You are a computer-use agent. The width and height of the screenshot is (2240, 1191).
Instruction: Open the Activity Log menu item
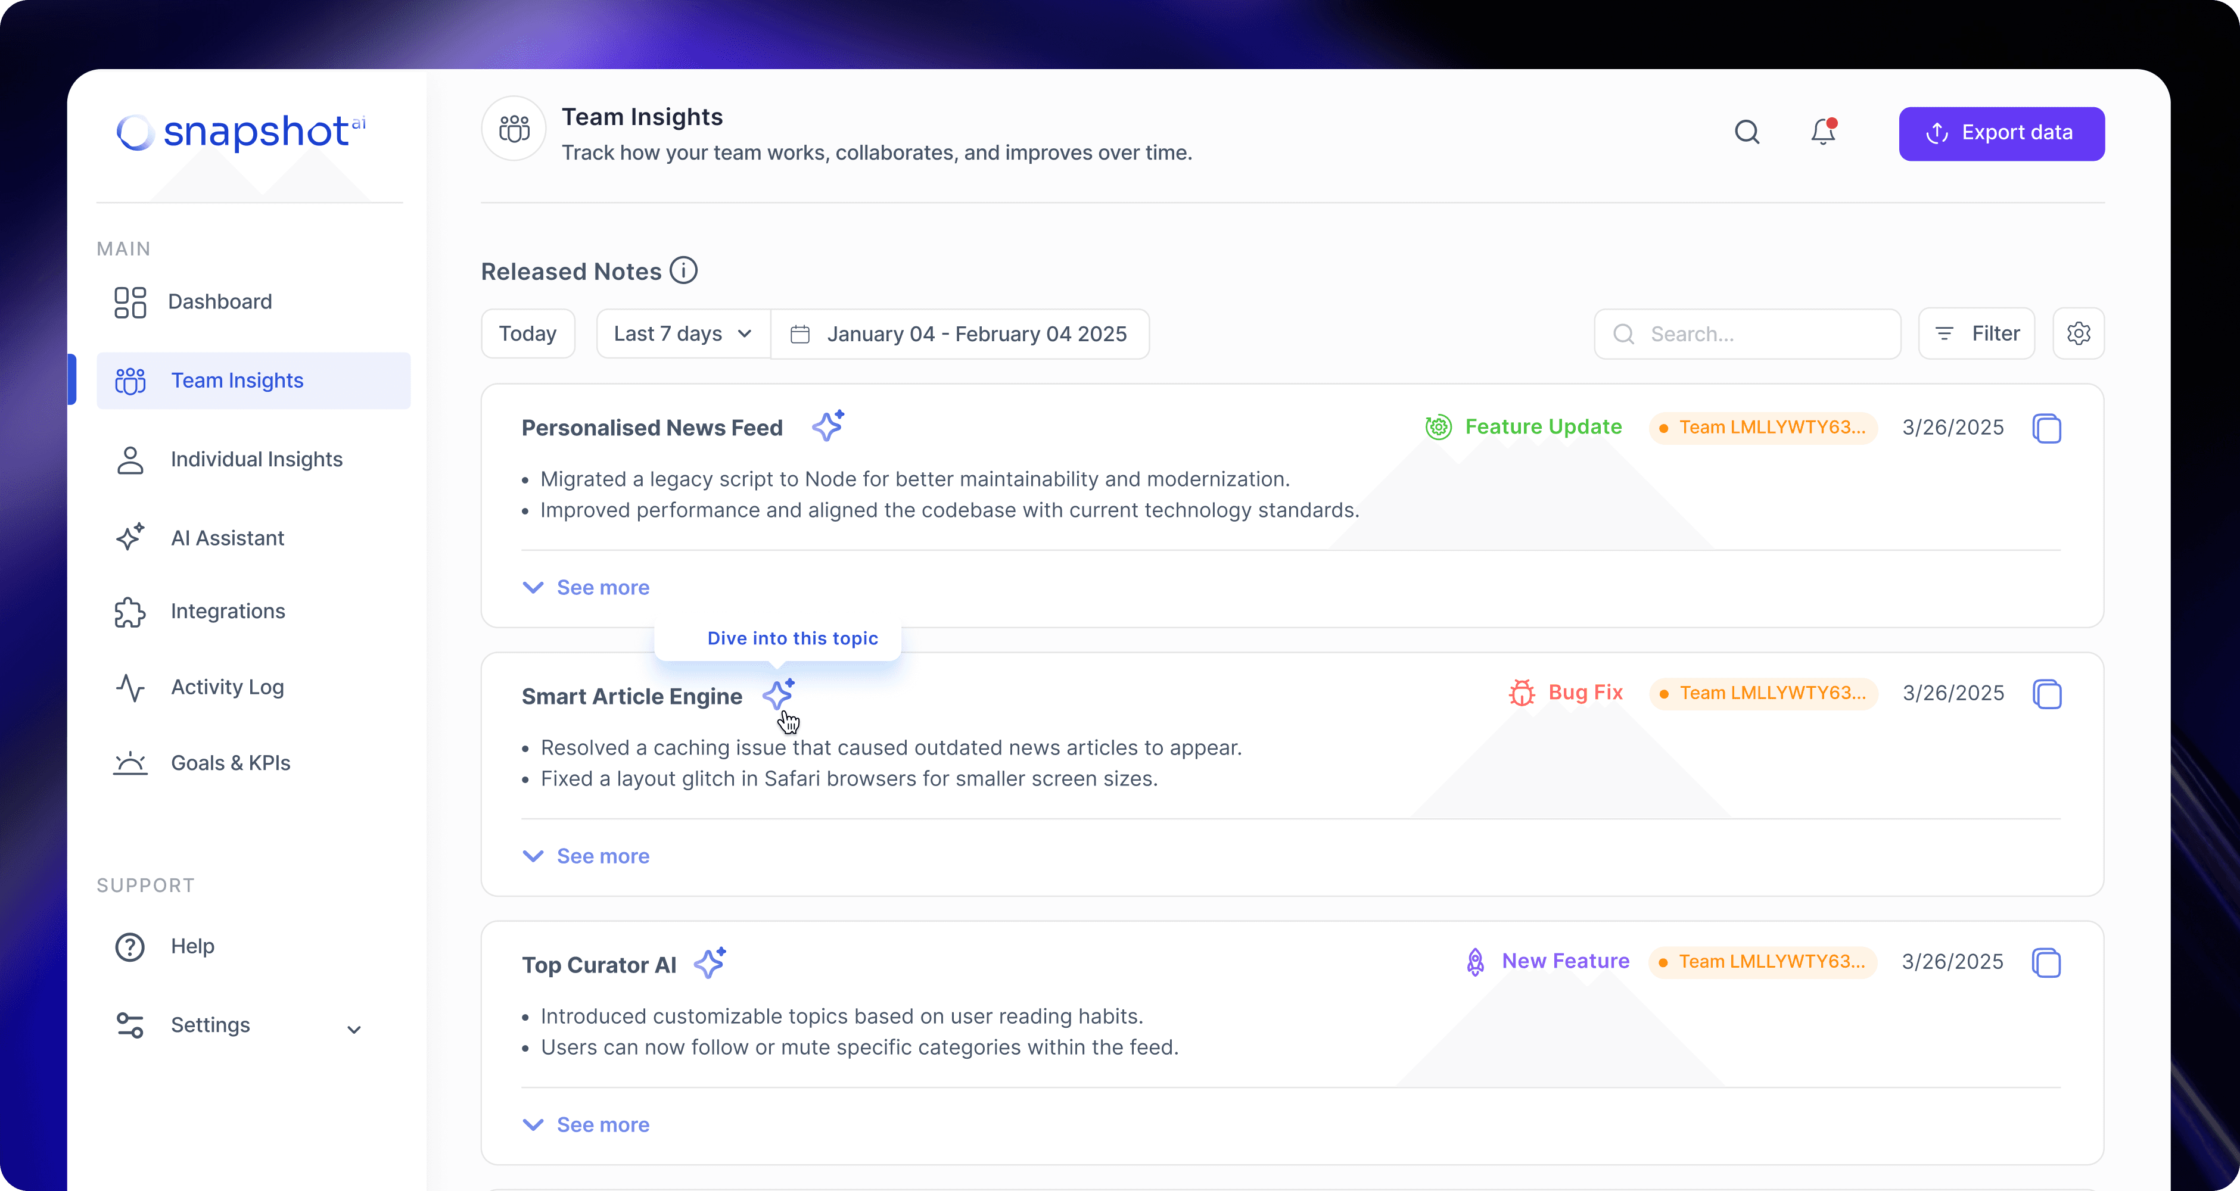tap(227, 687)
